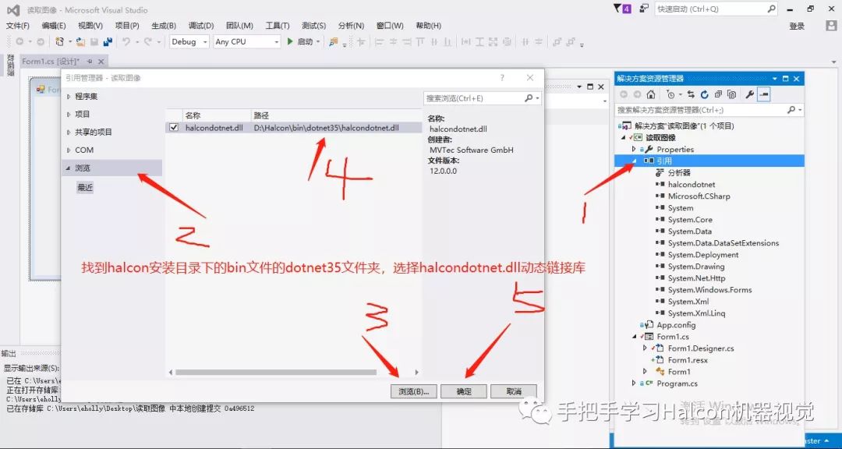
Task: Open Properties via wrench icon in Solution Explorer
Action: coord(750,94)
